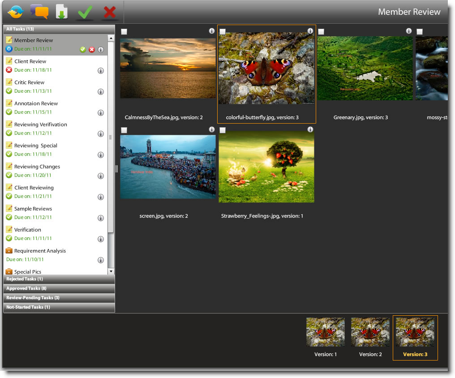The width and height of the screenshot is (455, 378).
Task: Expand the Review-Pending Tasks (3) section
Action: (59, 298)
